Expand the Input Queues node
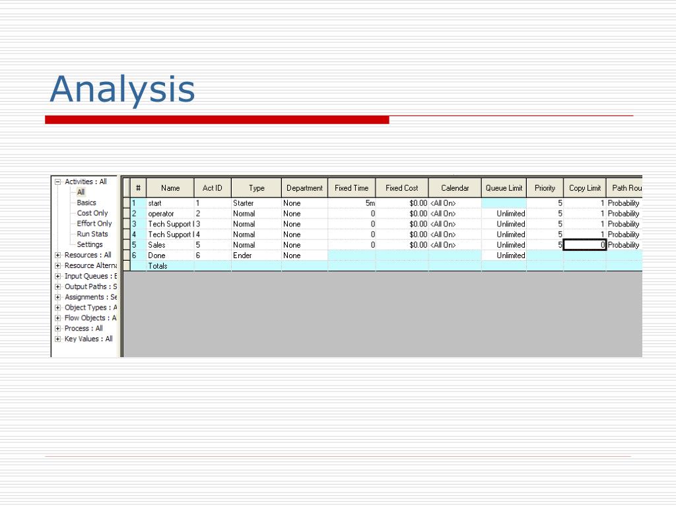Screen dimensions: 676x507 coord(58,277)
